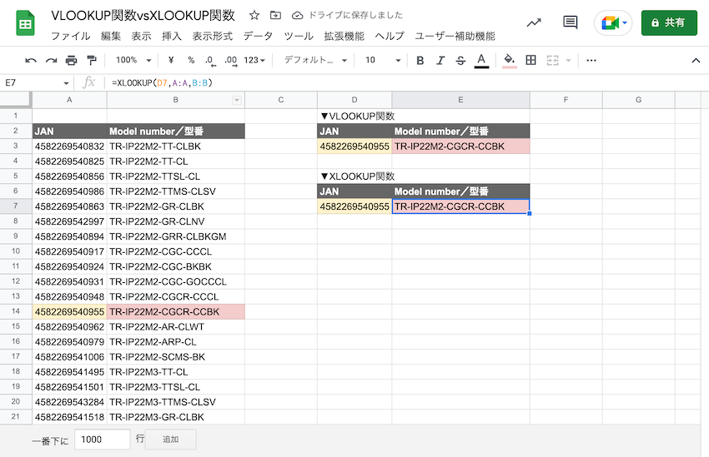
Task: Move document with the folder icon
Action: 276,15
